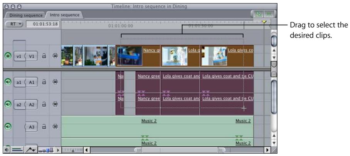The height and width of the screenshot is (156, 350).
Task: Lock the V1 video track
Action: 44,56
